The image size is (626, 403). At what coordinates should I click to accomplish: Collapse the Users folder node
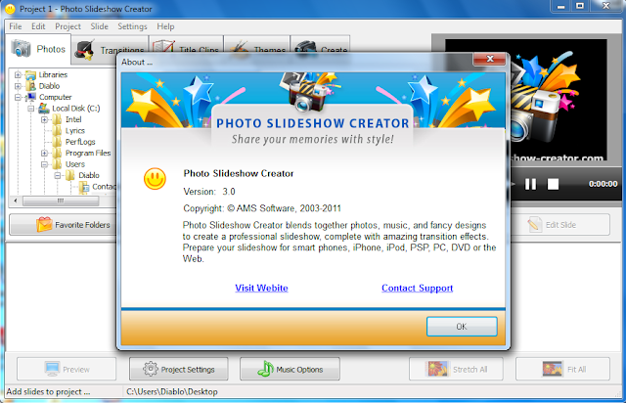click(44, 164)
